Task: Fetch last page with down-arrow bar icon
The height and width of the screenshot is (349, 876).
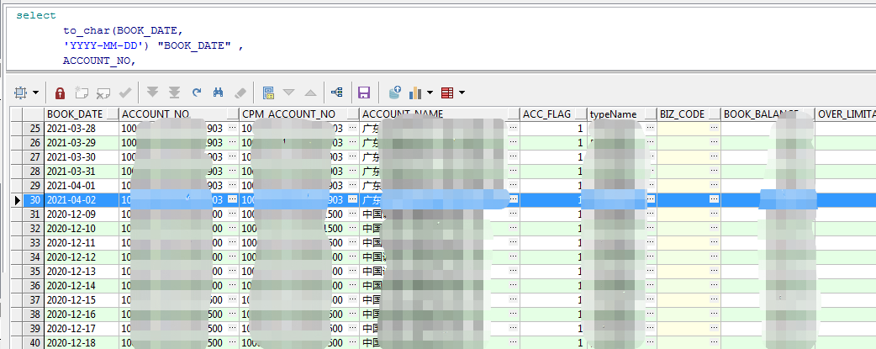Action: point(174,93)
